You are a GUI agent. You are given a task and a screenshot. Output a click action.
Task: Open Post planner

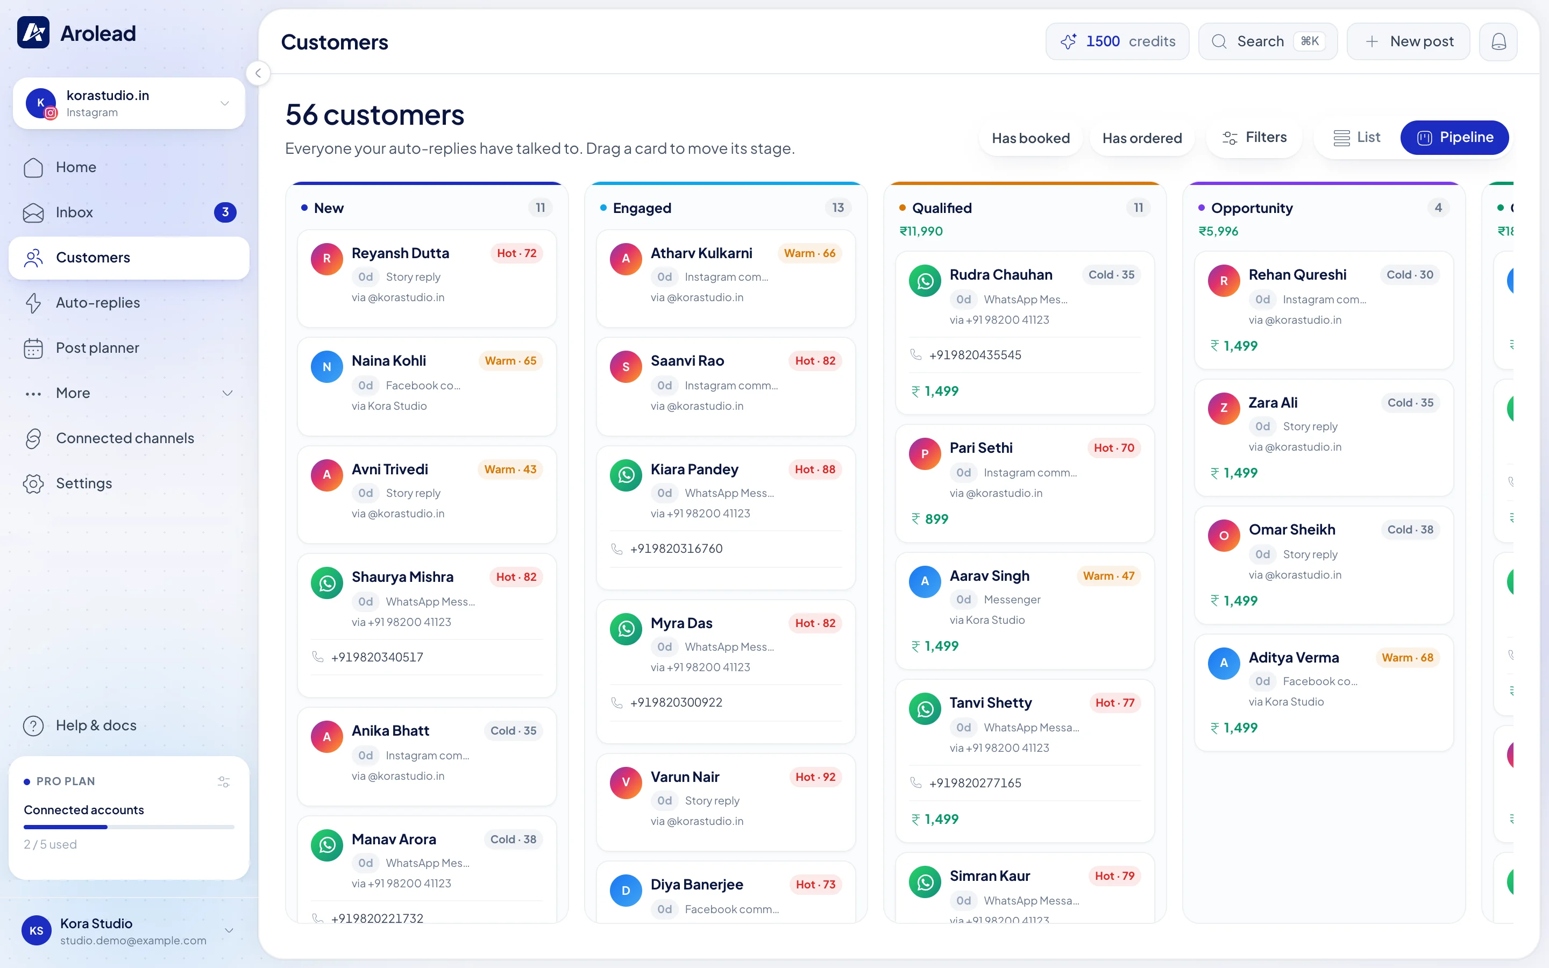click(129, 348)
